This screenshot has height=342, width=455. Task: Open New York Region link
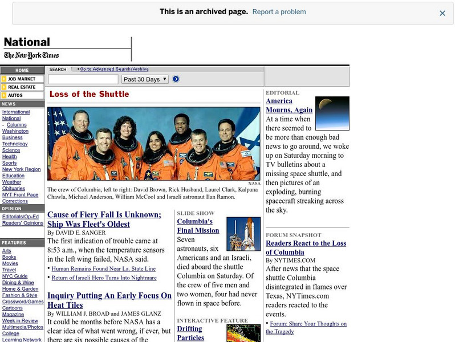click(22, 169)
